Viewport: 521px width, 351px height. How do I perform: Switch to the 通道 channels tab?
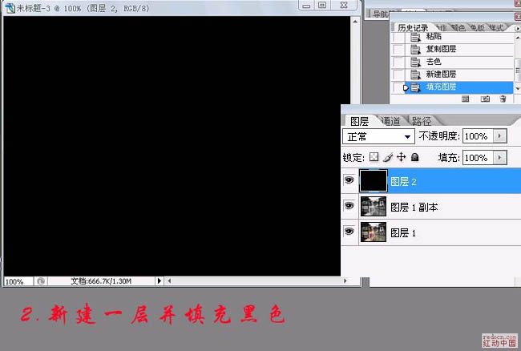click(x=391, y=122)
